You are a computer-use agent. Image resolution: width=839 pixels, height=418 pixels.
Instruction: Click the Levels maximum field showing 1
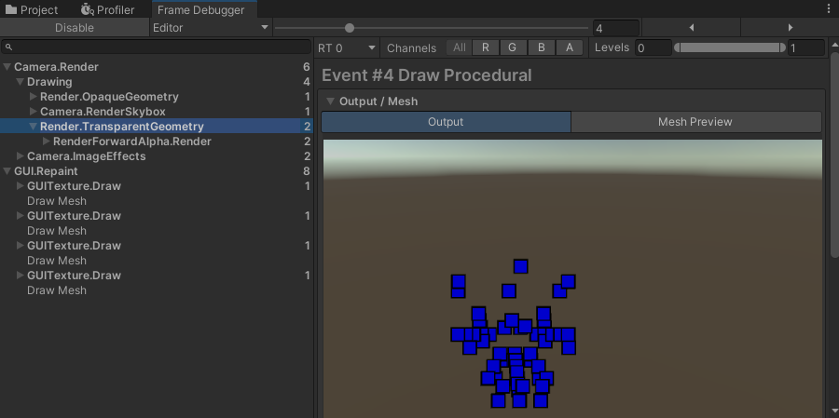coord(806,48)
